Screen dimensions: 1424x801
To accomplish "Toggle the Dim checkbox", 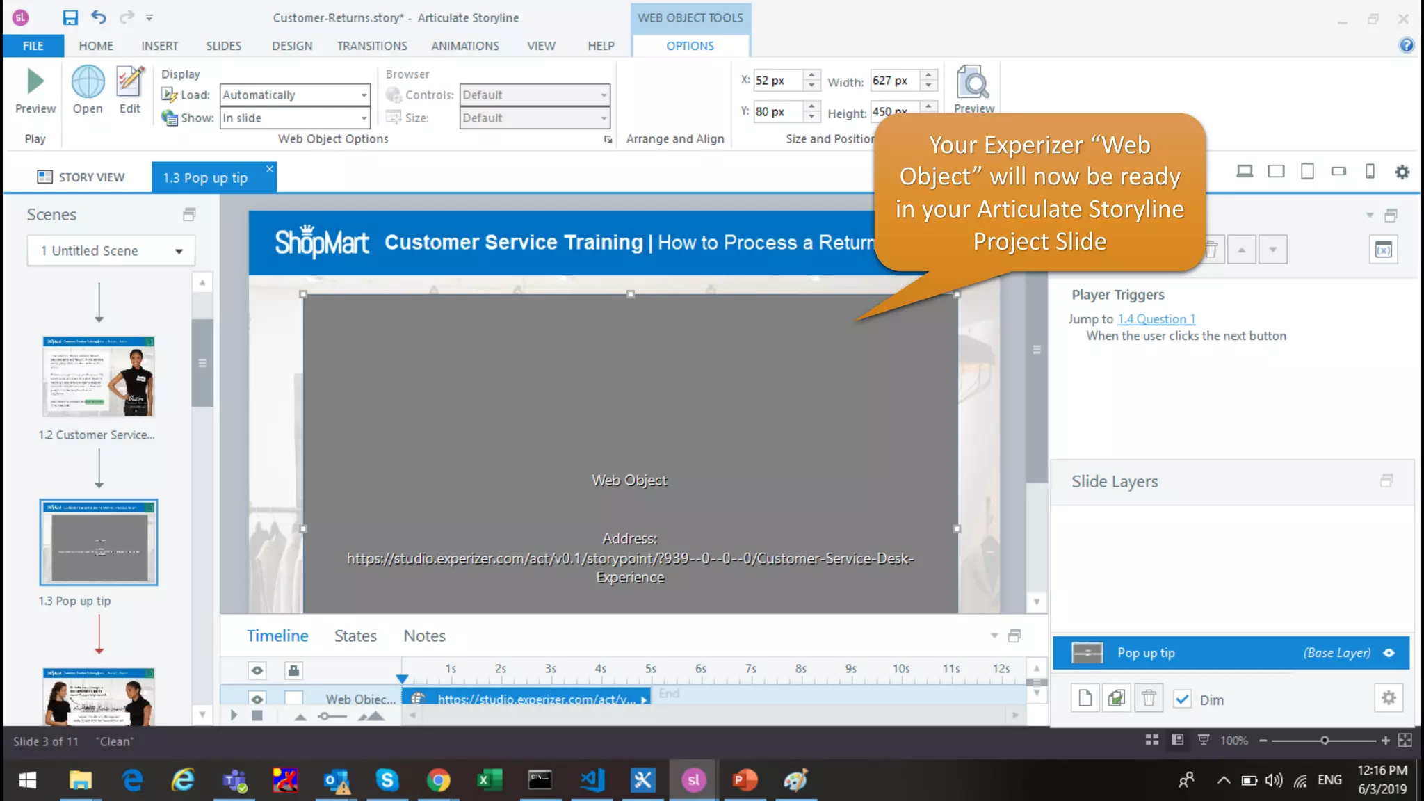I will click(x=1182, y=699).
